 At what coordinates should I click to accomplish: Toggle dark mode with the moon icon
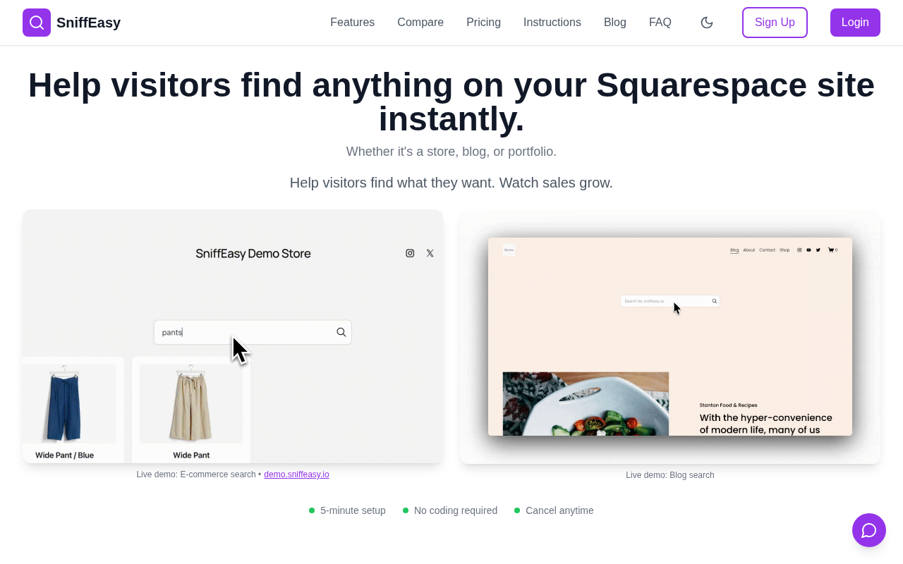[707, 23]
